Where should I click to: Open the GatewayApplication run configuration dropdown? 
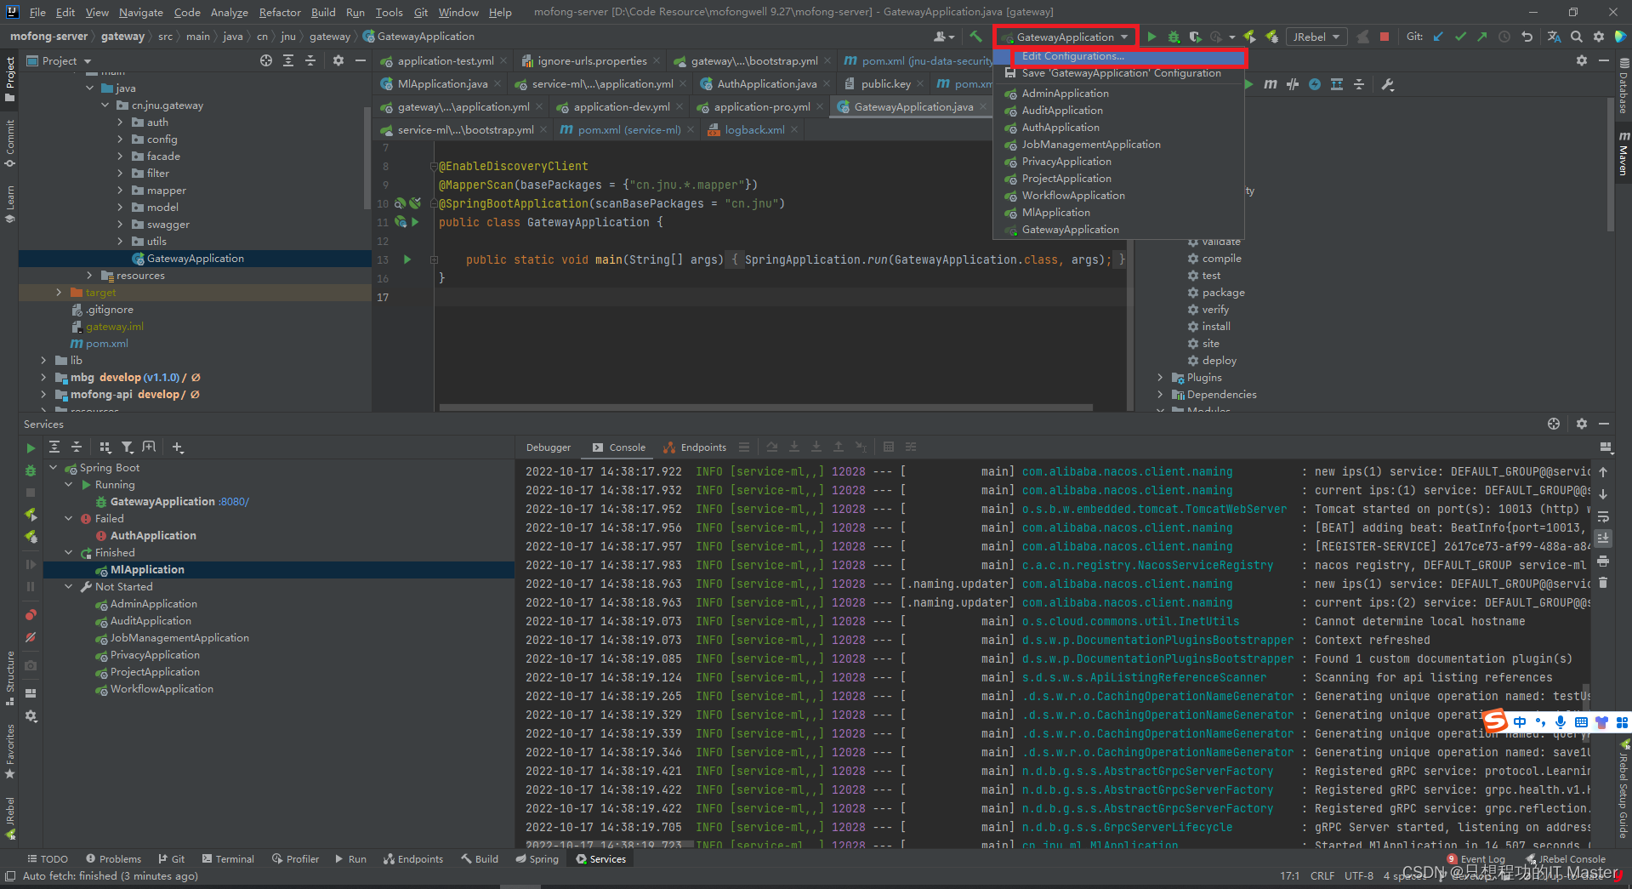point(1065,37)
